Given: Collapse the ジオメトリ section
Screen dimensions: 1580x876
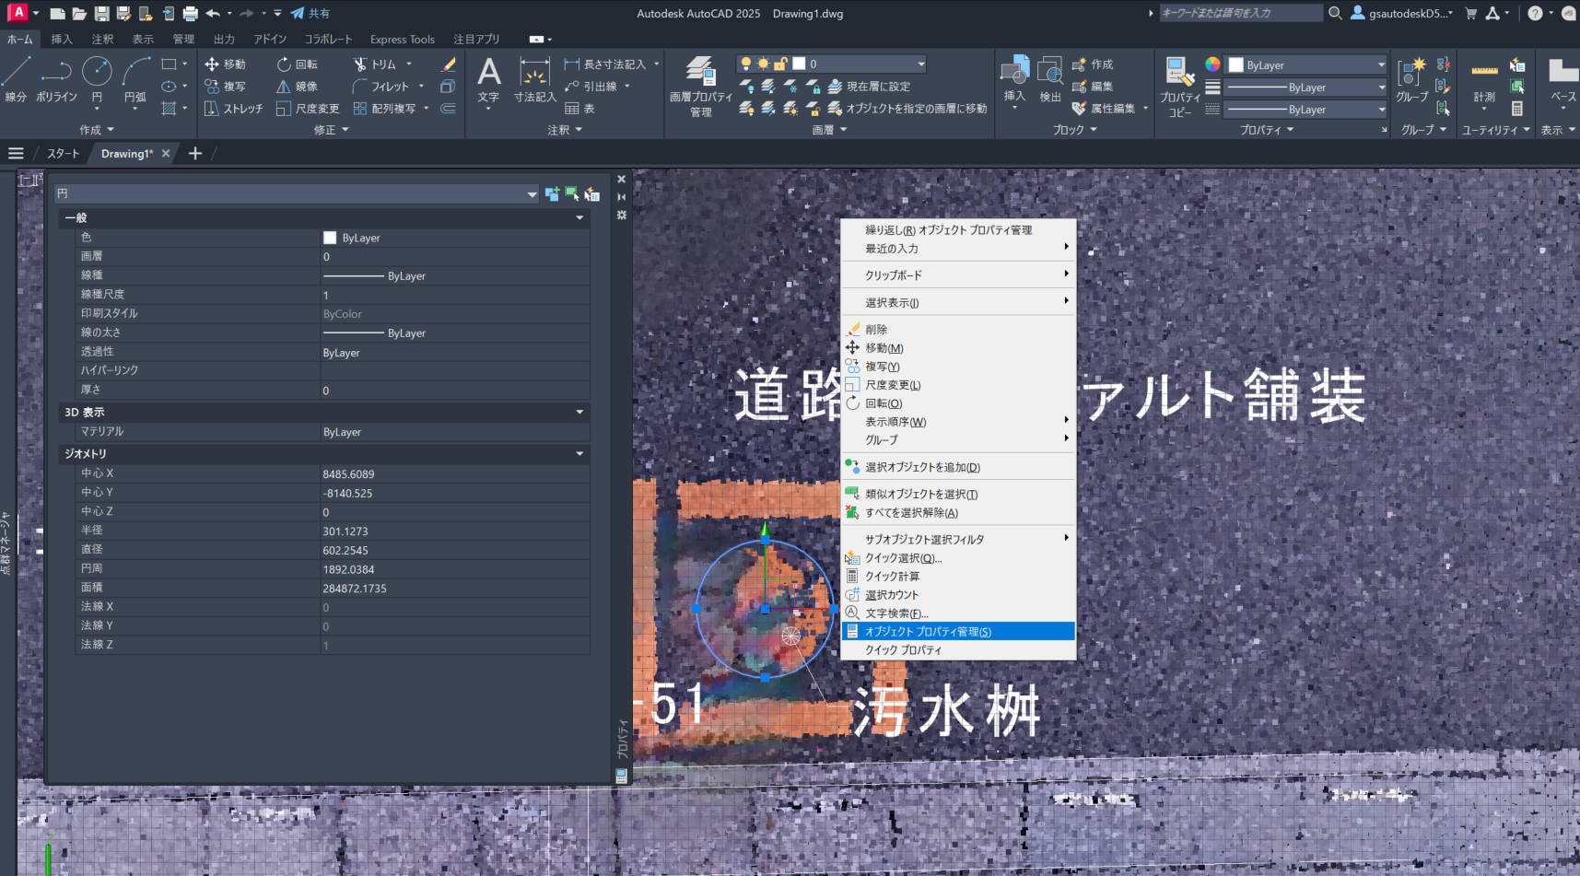Looking at the screenshot, I should tap(579, 454).
